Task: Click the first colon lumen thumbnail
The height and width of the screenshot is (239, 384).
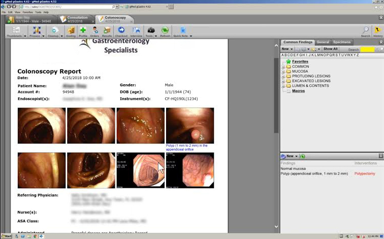Action: (x=42, y=126)
